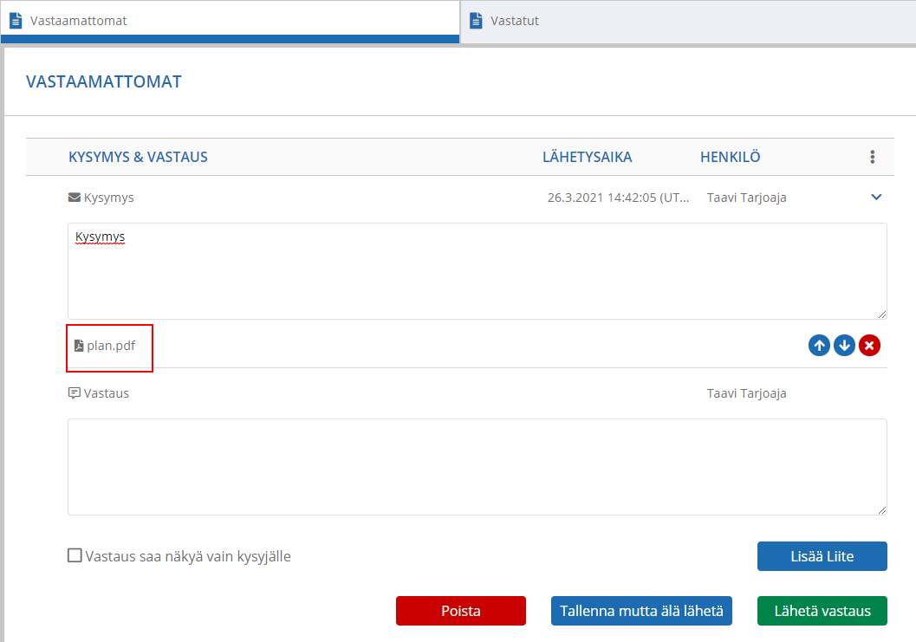The height and width of the screenshot is (642, 916).
Task: Select the Vastaamattomat tab
Action: pos(231,21)
